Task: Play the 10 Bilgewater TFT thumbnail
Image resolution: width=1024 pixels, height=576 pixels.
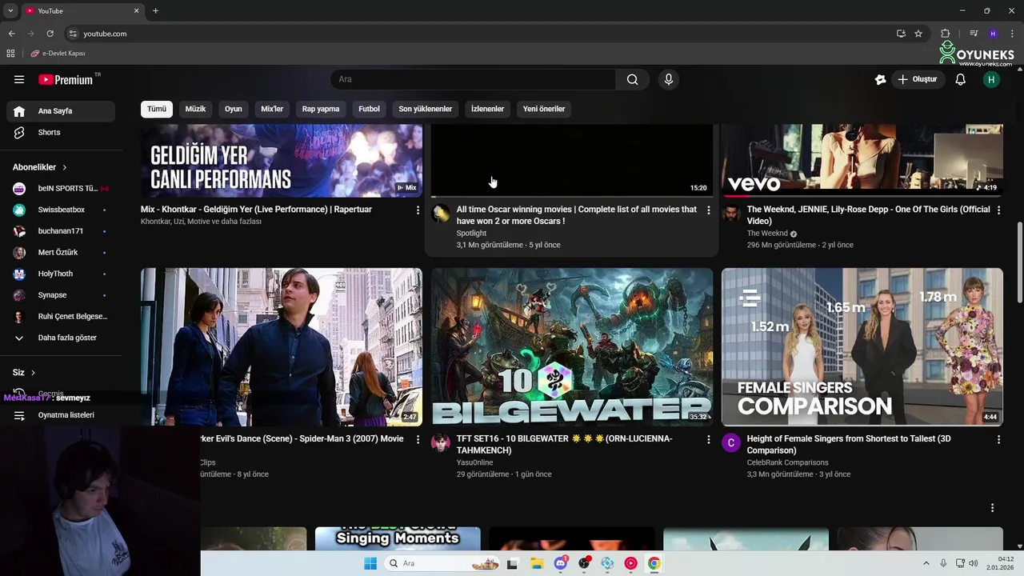Action: coord(572,346)
